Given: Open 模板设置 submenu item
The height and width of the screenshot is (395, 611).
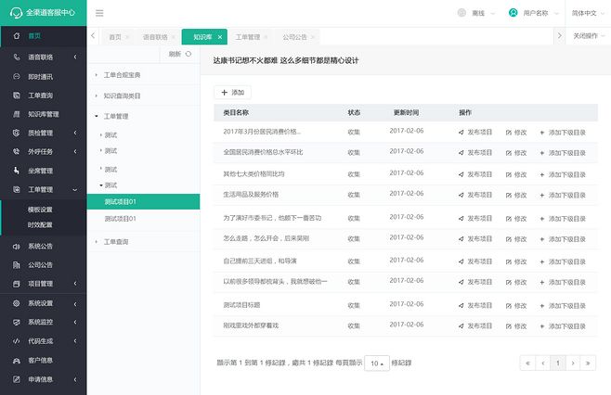Looking at the screenshot, I should [x=40, y=210].
